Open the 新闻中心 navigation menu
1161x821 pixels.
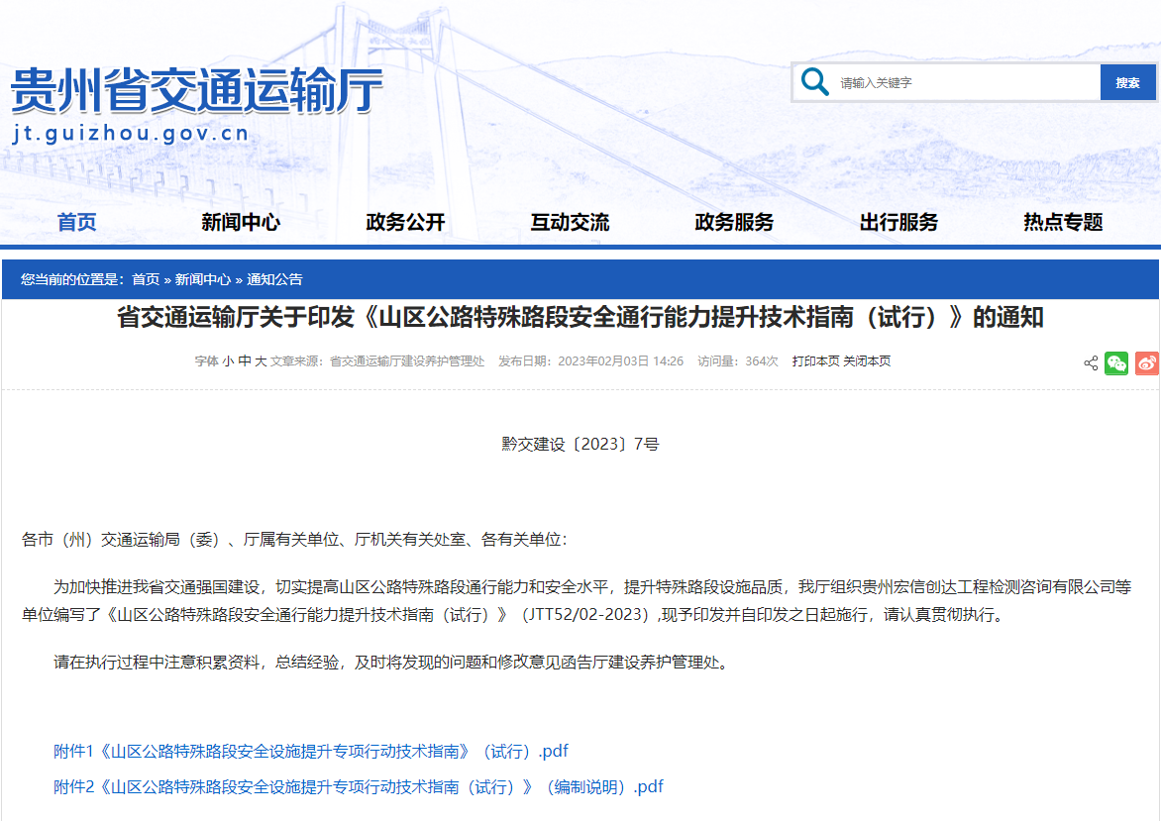click(241, 222)
